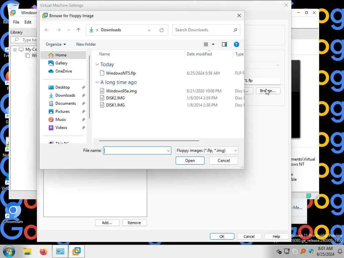Viewport: 344px width, 258px height.
Task: Toggle the preview pane
Action: click(x=224, y=44)
